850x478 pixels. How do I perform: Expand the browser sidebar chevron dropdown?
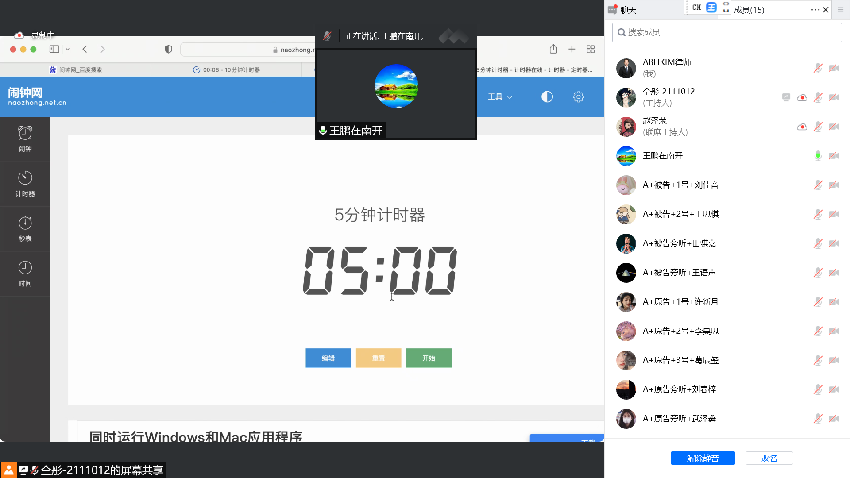coord(68,49)
